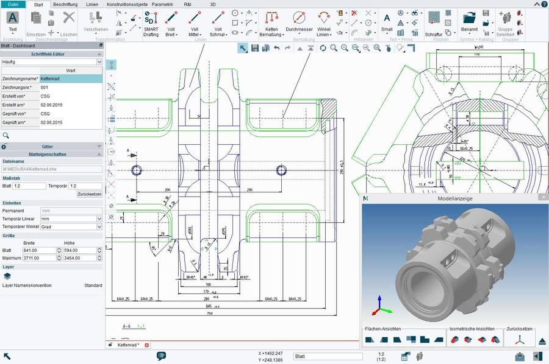Click the Zurücksetzen button under Maßstab
The width and height of the screenshot is (549, 364).
coord(89,194)
